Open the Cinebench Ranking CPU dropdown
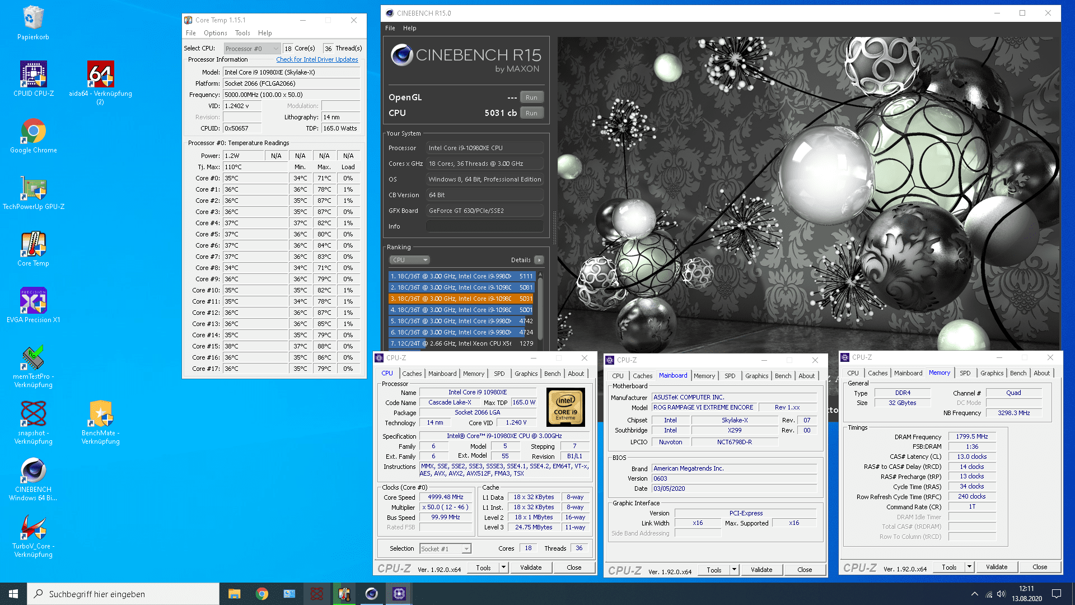This screenshot has width=1075, height=605. point(409,260)
